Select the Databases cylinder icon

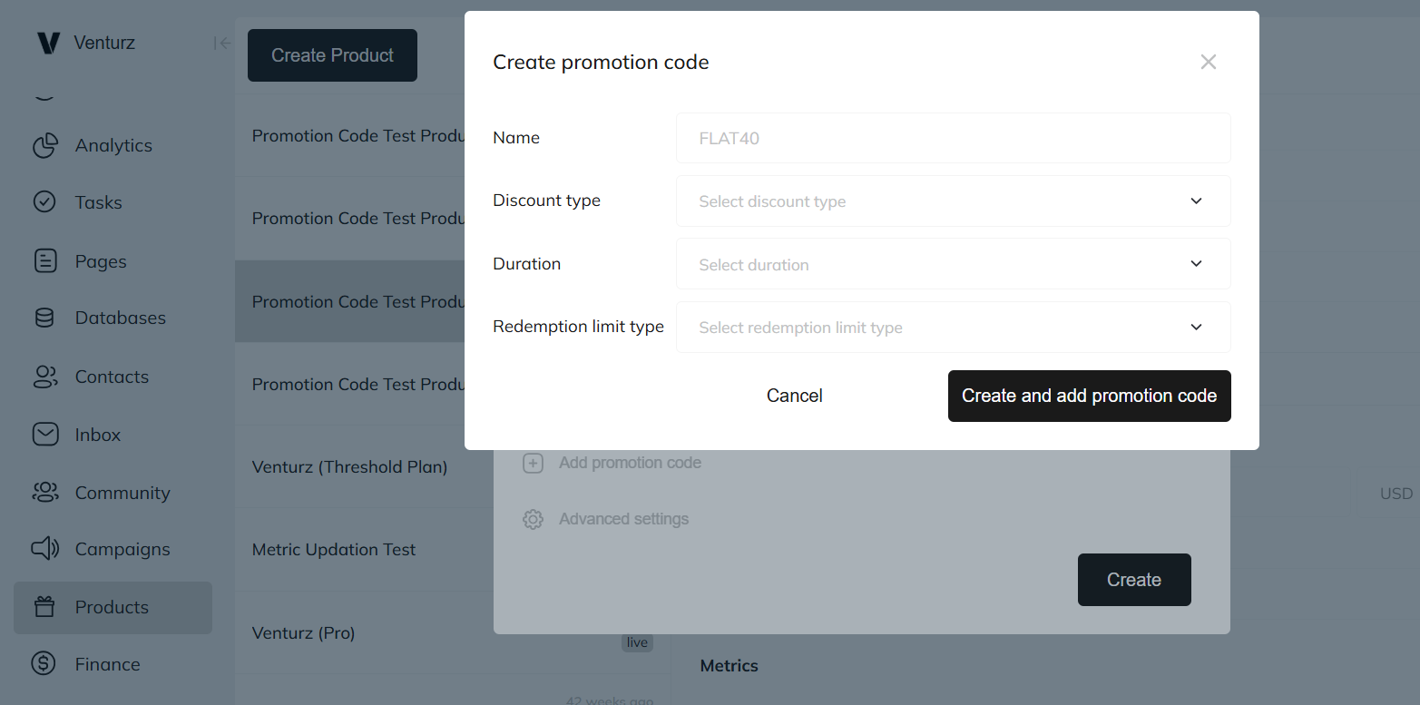(44, 318)
